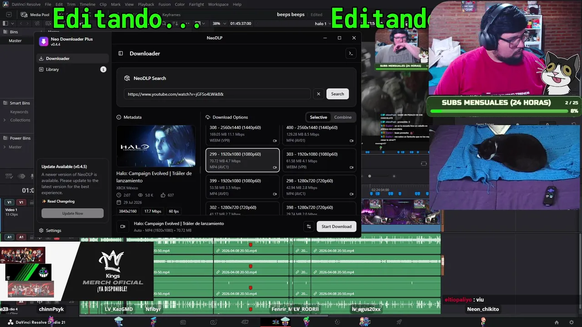Clear the URL with the X button
This screenshot has height=327, width=582.
pyautogui.click(x=318, y=94)
